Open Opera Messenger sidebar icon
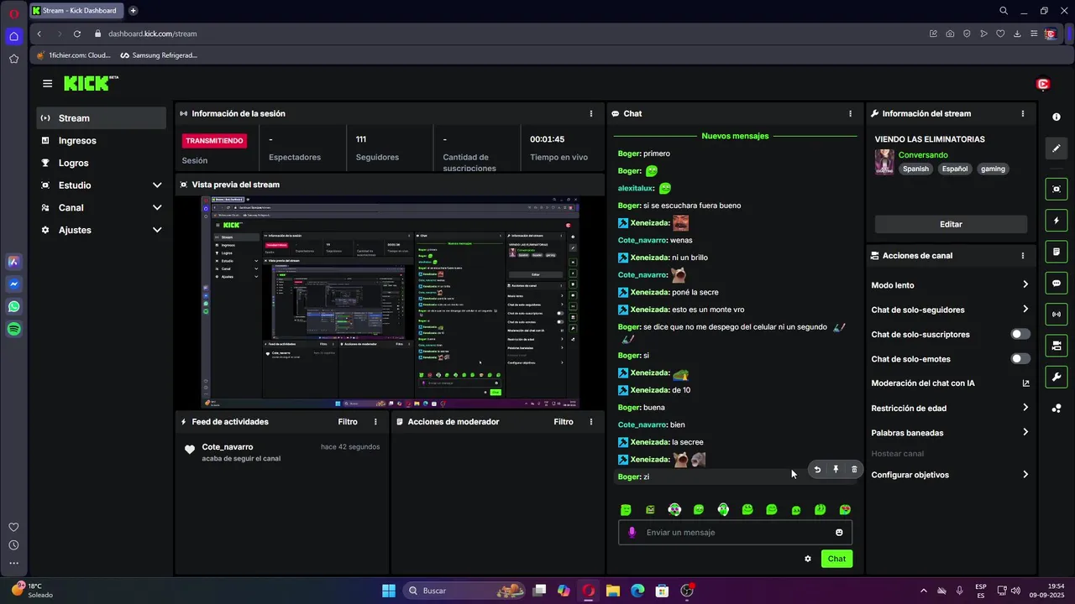The width and height of the screenshot is (1075, 604). coord(13,284)
